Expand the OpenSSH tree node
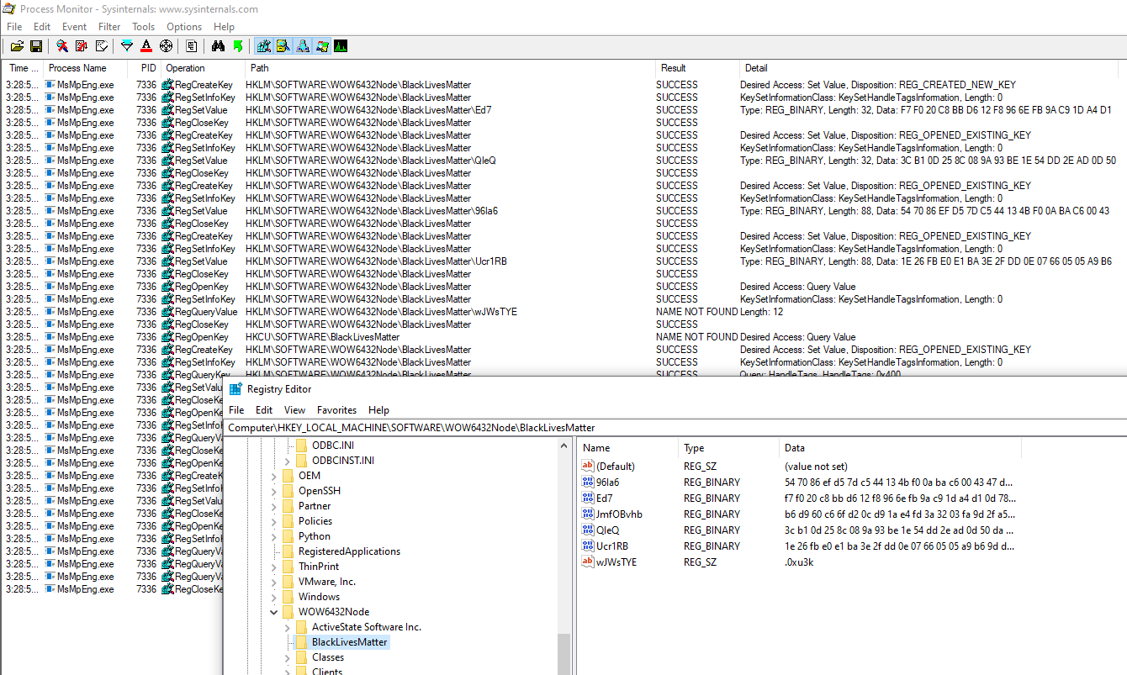This screenshot has width=1127, height=675. click(x=272, y=490)
